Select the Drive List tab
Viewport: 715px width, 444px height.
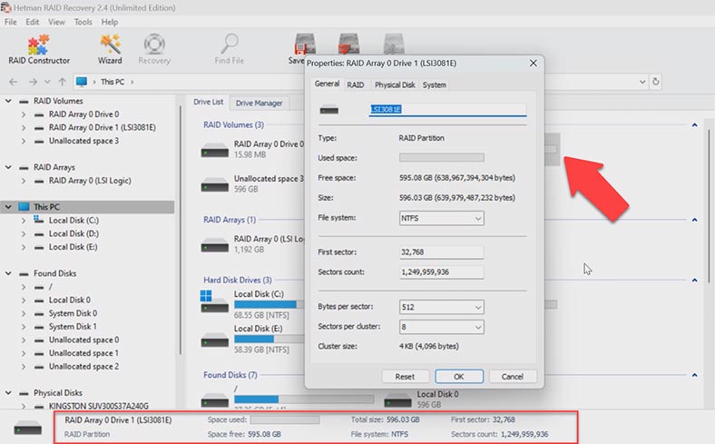coord(209,103)
